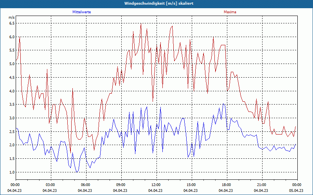This screenshot has height=195, width=313.
Task: Select the 3,0 y-axis value
Action: click(12, 118)
